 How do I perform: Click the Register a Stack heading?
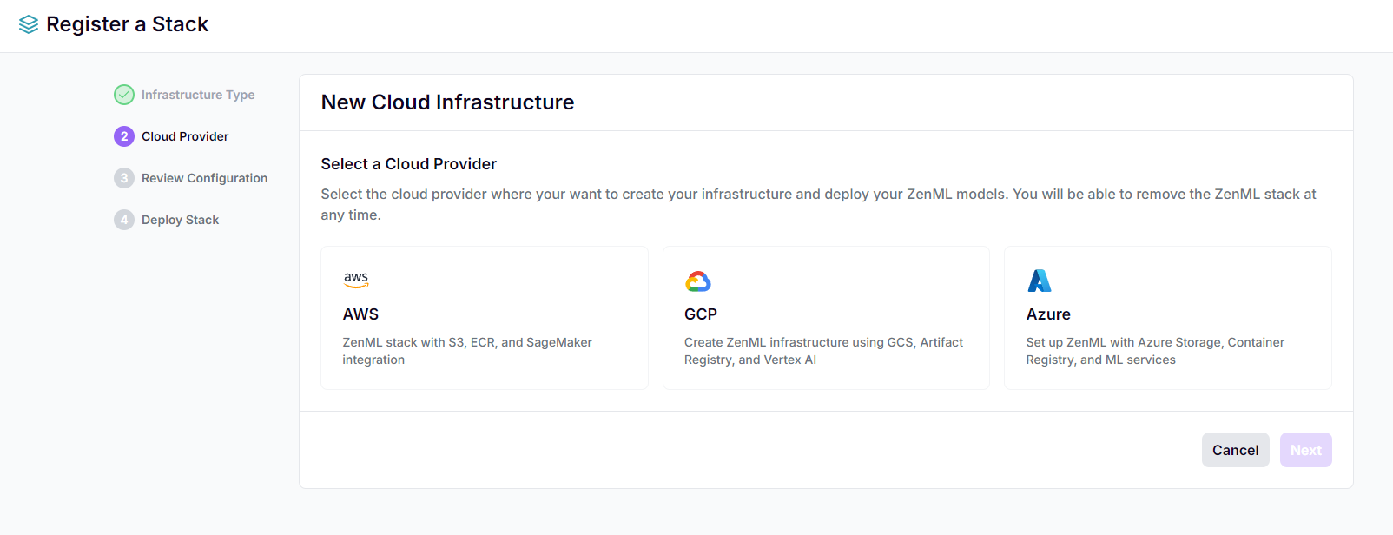pos(128,23)
